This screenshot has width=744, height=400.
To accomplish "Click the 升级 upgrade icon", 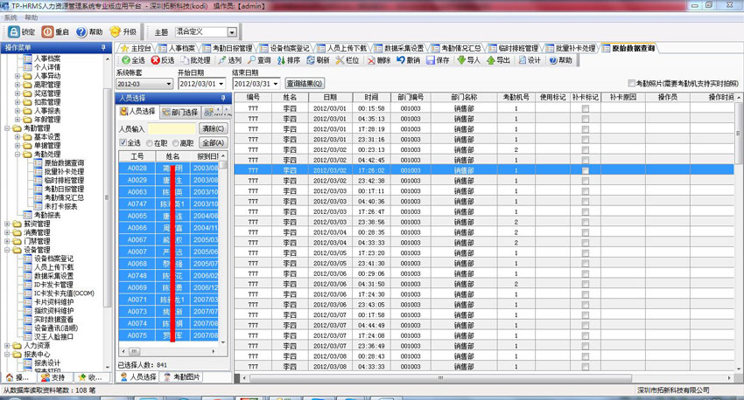I will tap(116, 31).
